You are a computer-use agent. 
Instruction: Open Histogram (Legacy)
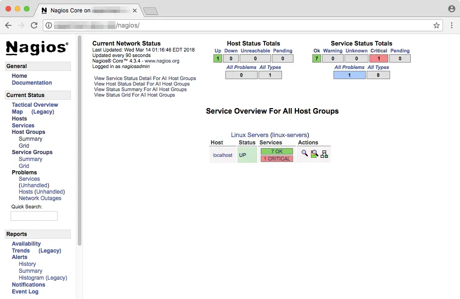pos(43,278)
